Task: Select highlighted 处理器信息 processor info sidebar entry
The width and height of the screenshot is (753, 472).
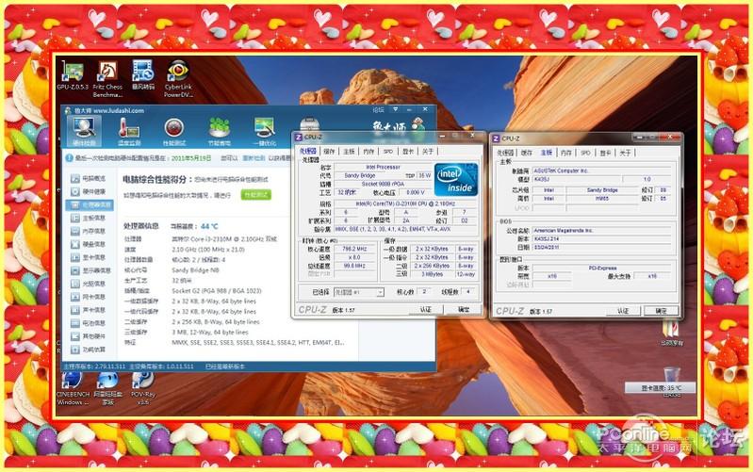Action: (x=90, y=205)
